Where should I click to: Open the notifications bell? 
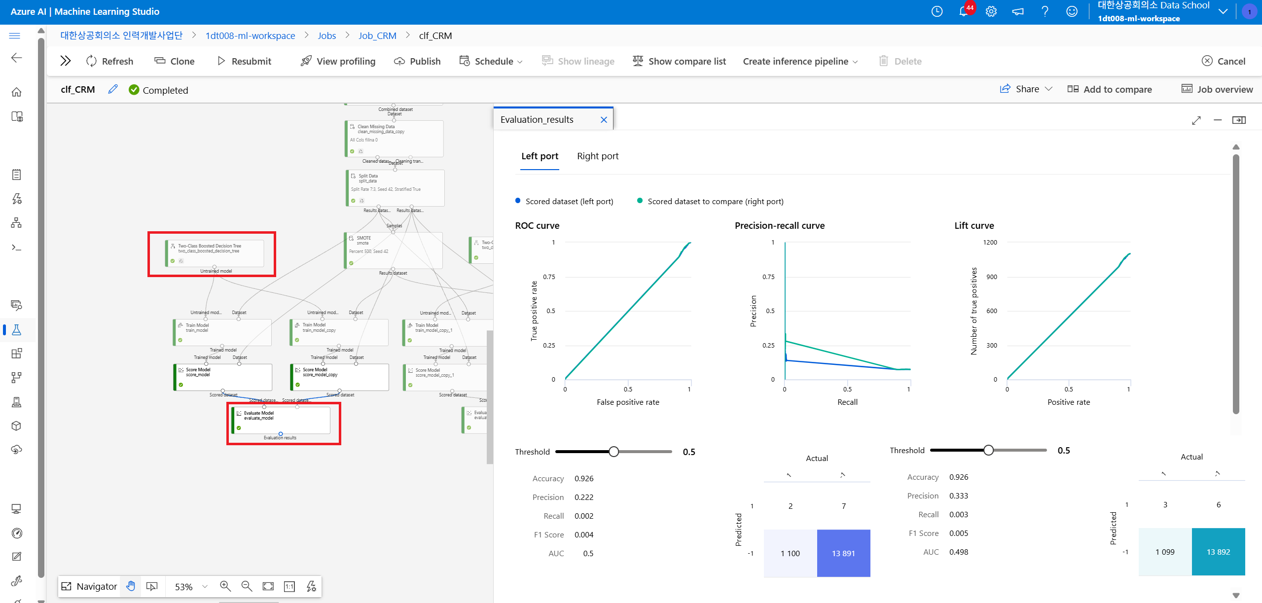[963, 11]
